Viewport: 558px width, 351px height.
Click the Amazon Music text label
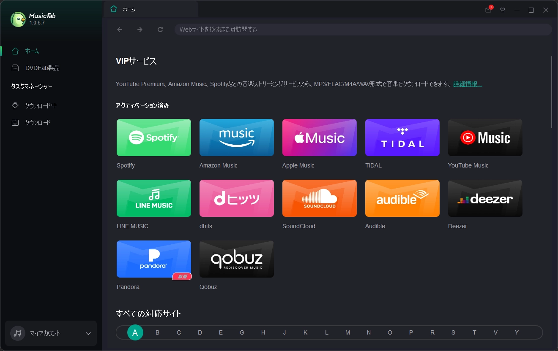click(x=218, y=165)
